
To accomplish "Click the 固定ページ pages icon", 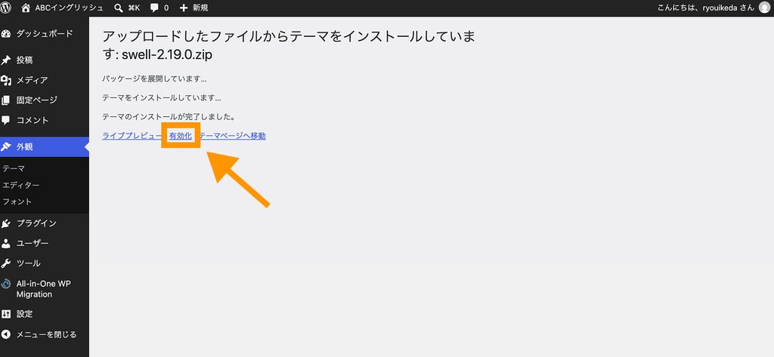I will tap(6, 100).
